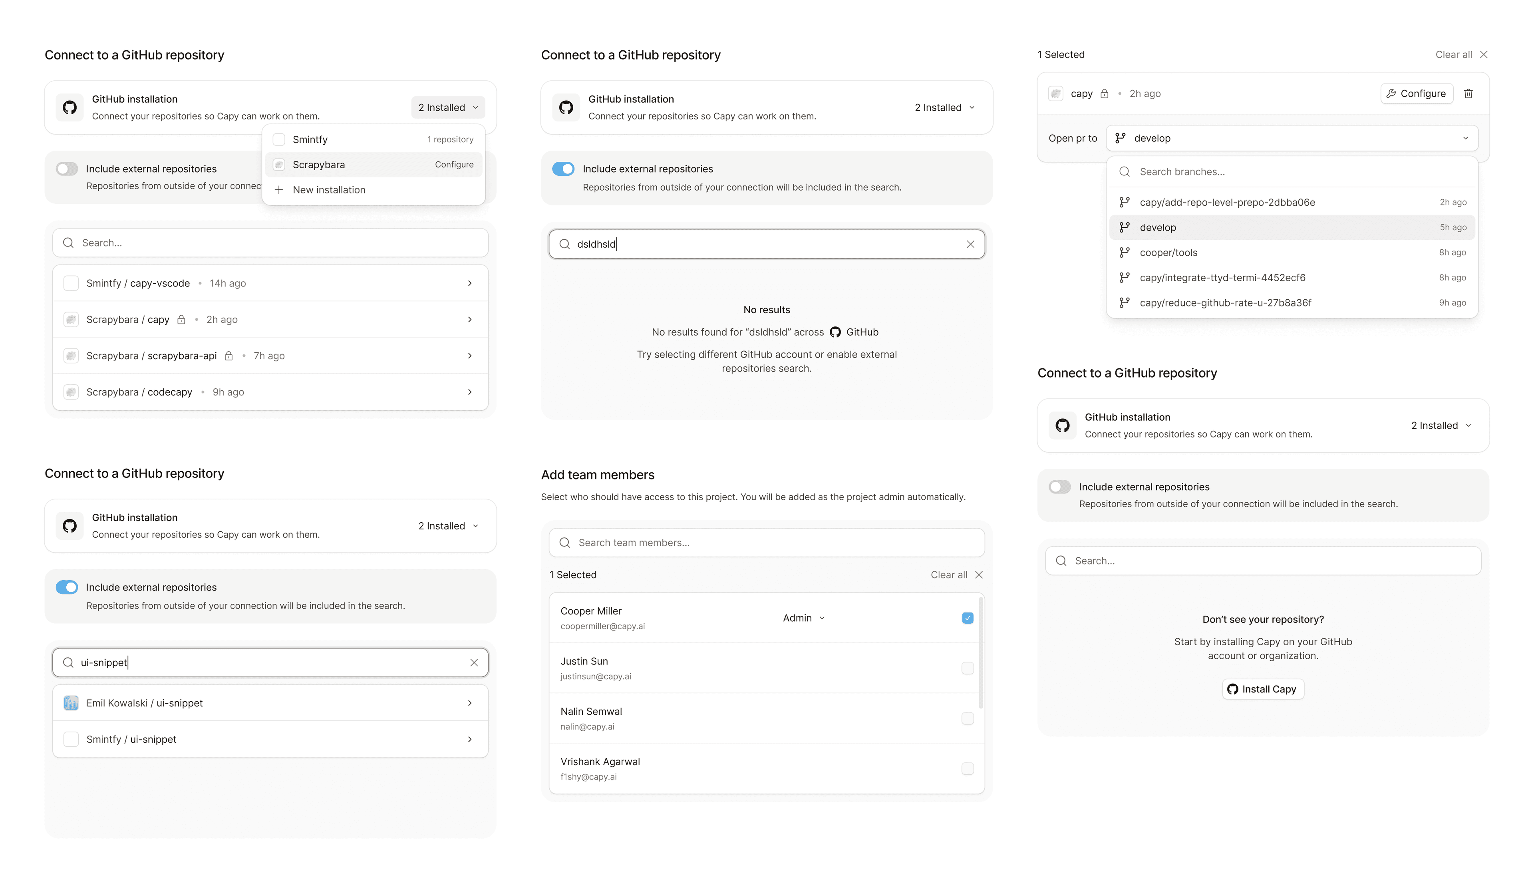
Task: Click the GitHub logo in the top-middle installation card
Action: click(x=566, y=107)
